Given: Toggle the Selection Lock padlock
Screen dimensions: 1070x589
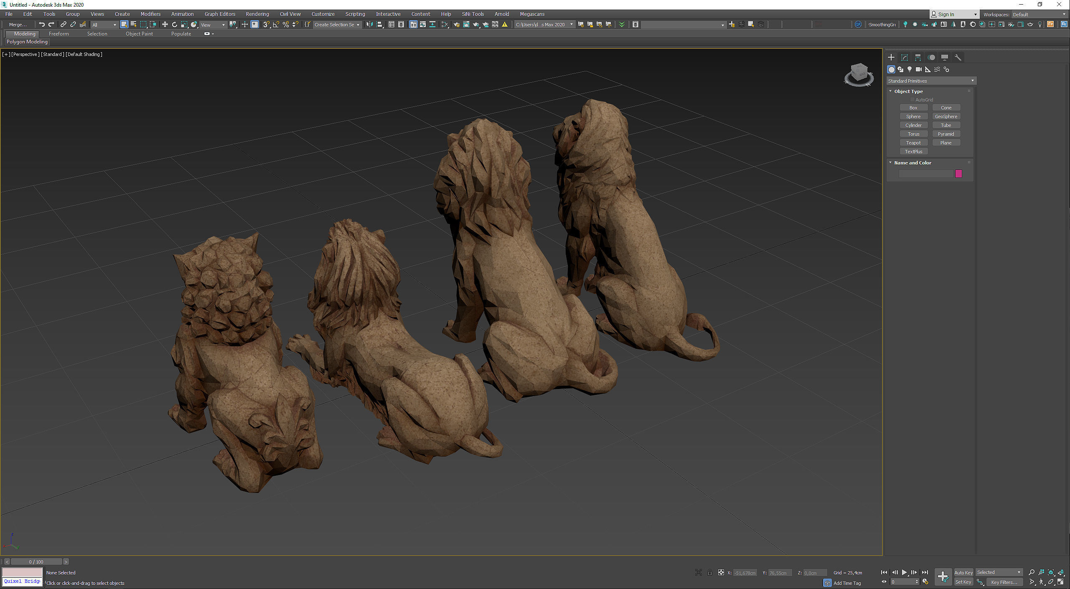Looking at the screenshot, I should coord(710,573).
